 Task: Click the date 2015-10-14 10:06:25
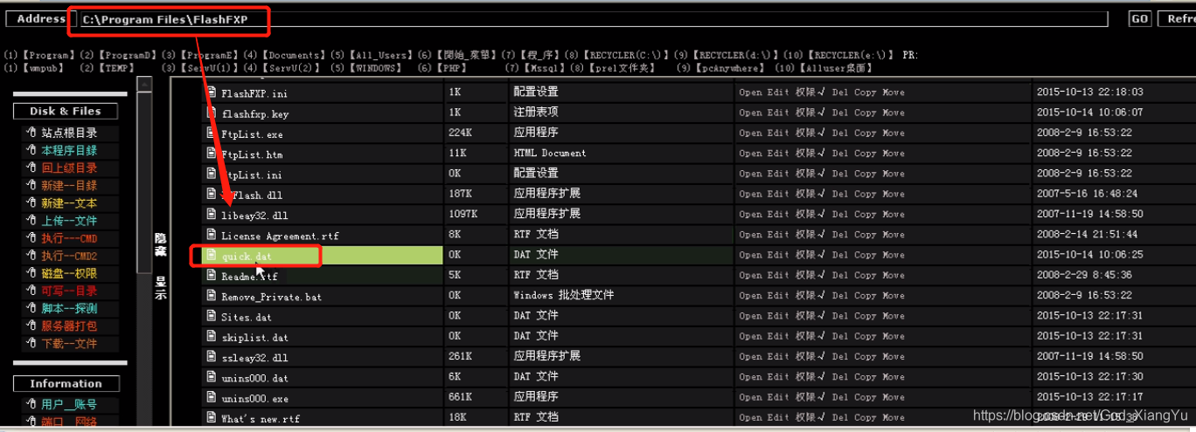coord(1089,255)
